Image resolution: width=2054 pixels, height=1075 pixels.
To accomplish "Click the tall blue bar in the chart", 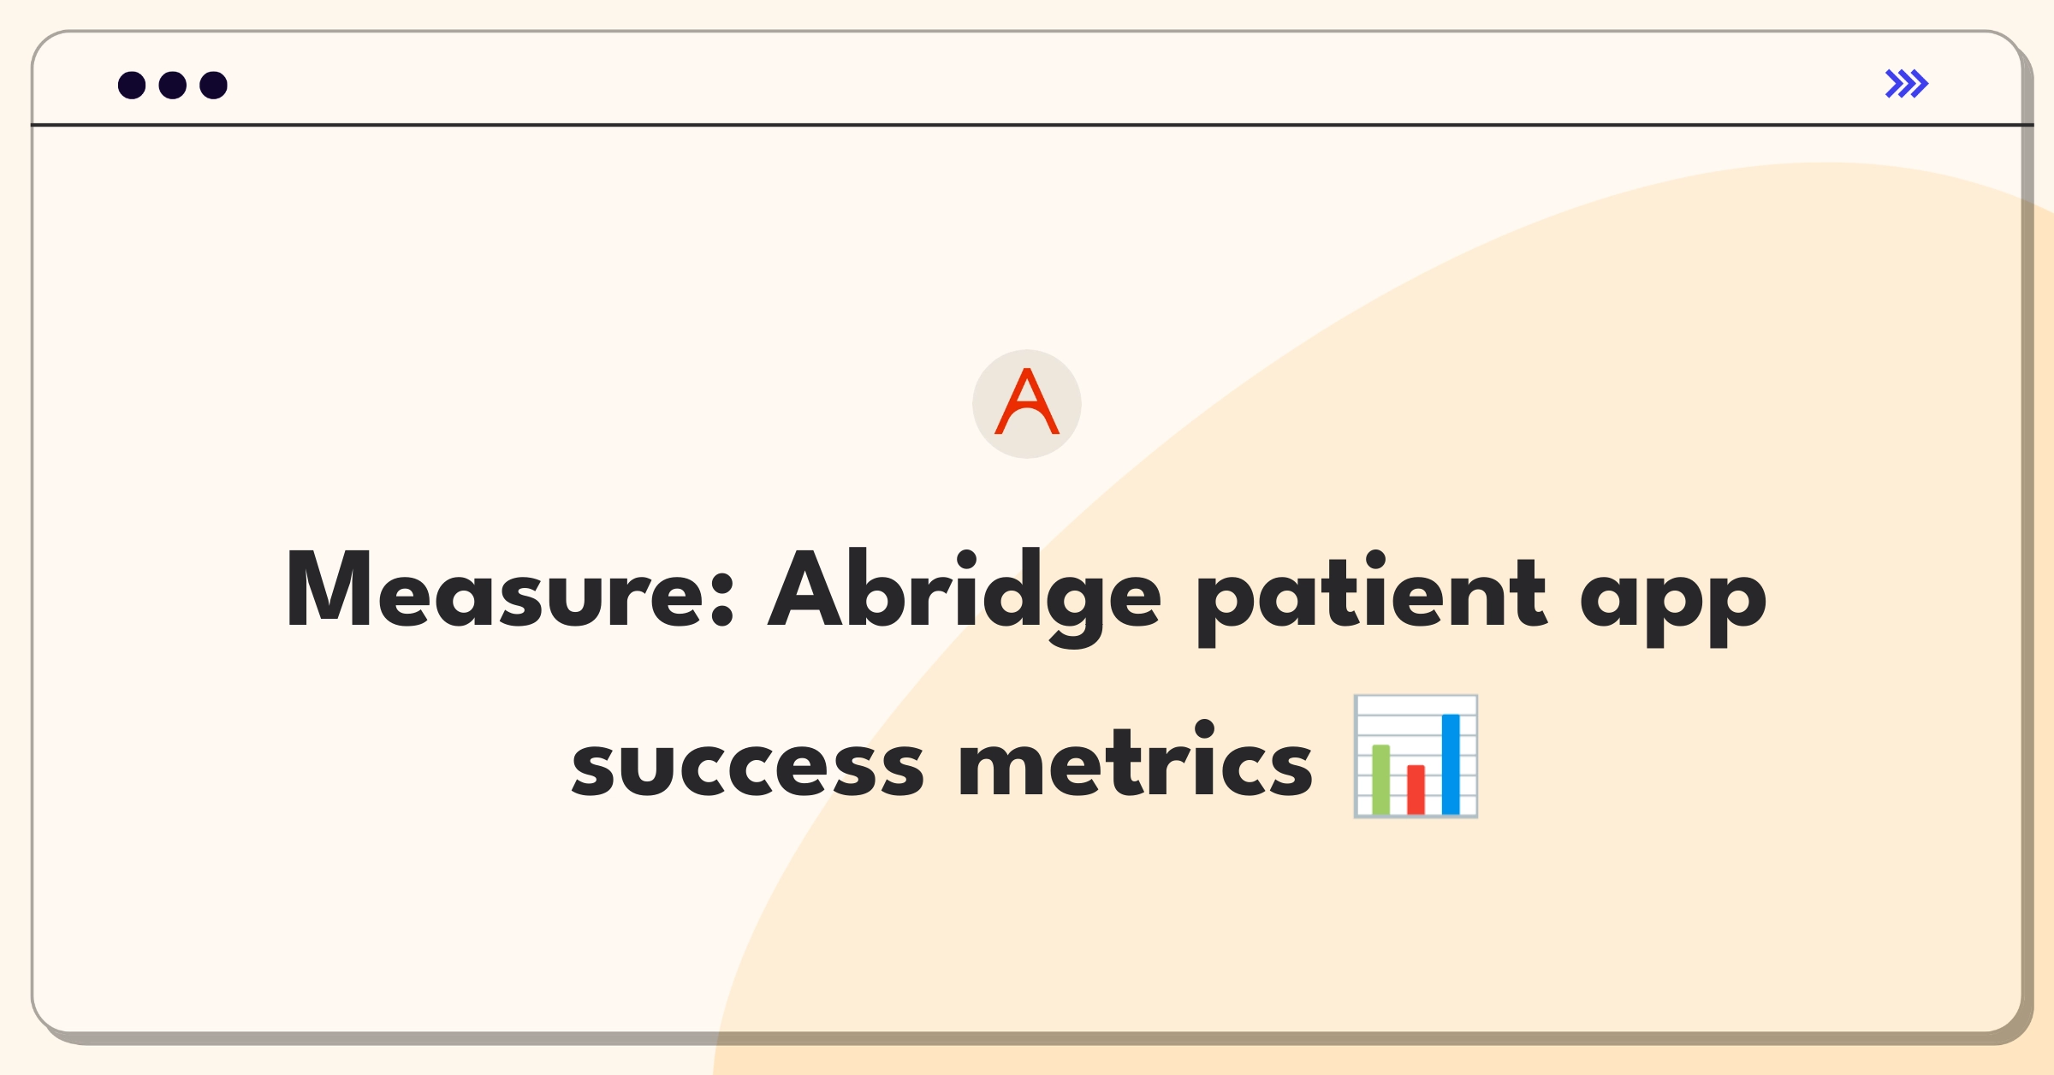I will [x=1451, y=764].
